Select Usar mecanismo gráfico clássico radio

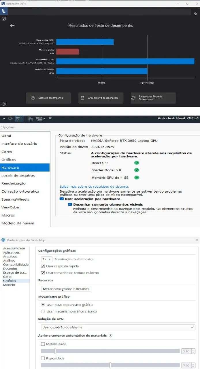click(43, 311)
